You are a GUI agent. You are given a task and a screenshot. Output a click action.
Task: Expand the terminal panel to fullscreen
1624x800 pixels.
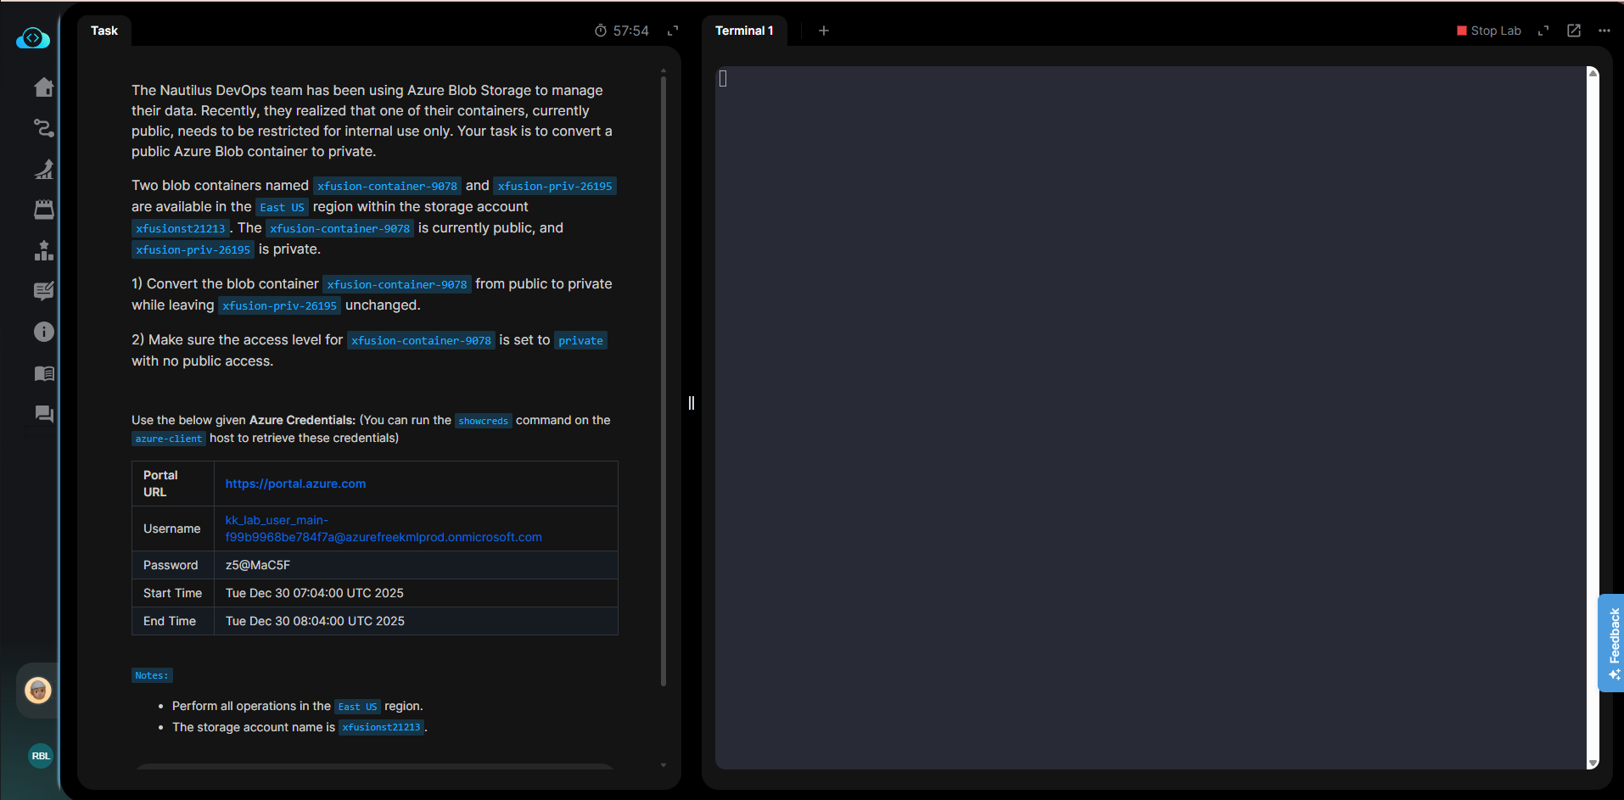point(1543,31)
